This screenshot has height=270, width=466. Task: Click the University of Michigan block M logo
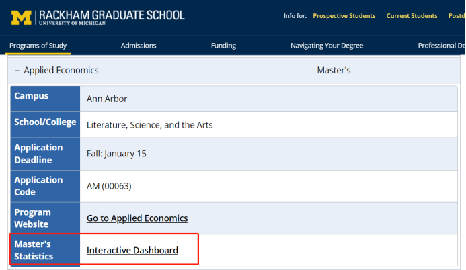click(x=22, y=18)
